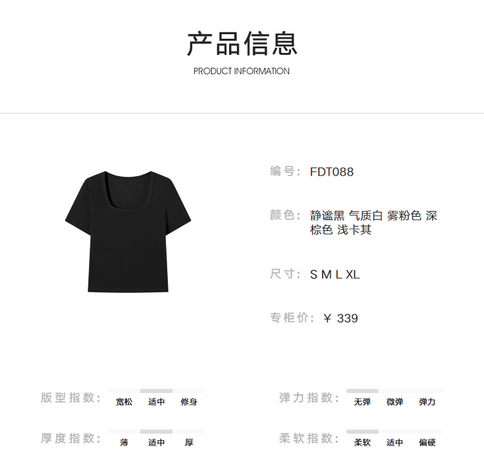Click the product code FDT088

click(332, 172)
